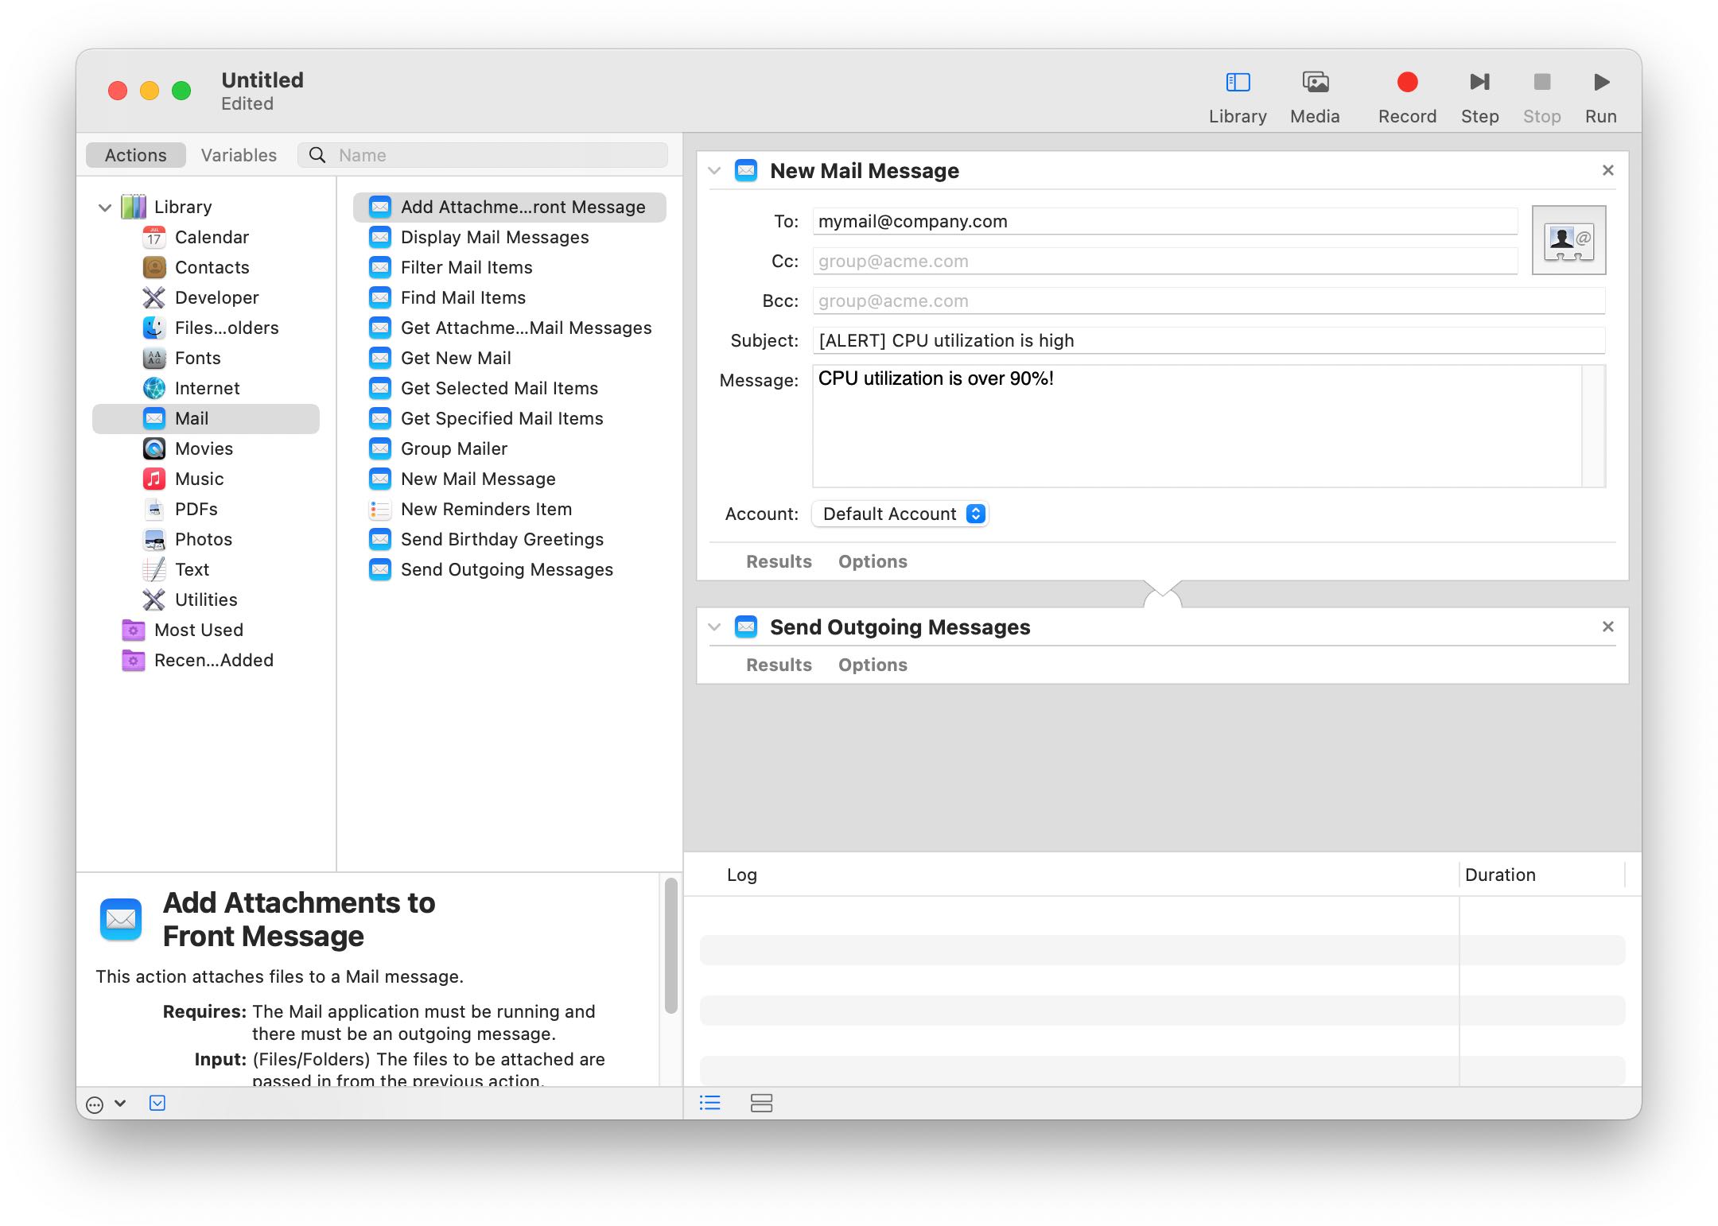The image size is (1718, 1226).
Task: Select Contacts category
Action: pyautogui.click(x=207, y=267)
